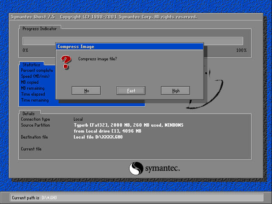The image size is (272, 204).
Task: Click the Statistics panel heading
Action: click(31, 65)
